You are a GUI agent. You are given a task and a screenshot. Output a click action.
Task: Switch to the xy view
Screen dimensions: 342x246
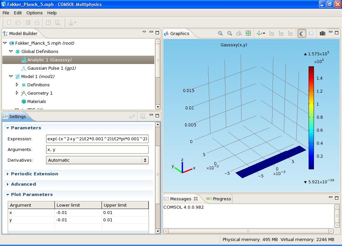point(272,33)
